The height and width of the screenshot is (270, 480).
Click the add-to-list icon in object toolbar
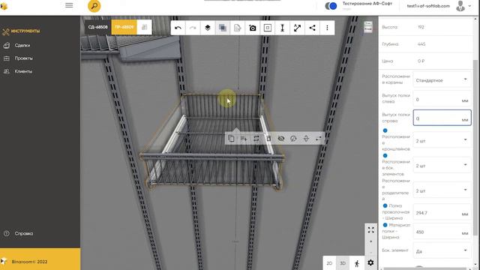244,139
